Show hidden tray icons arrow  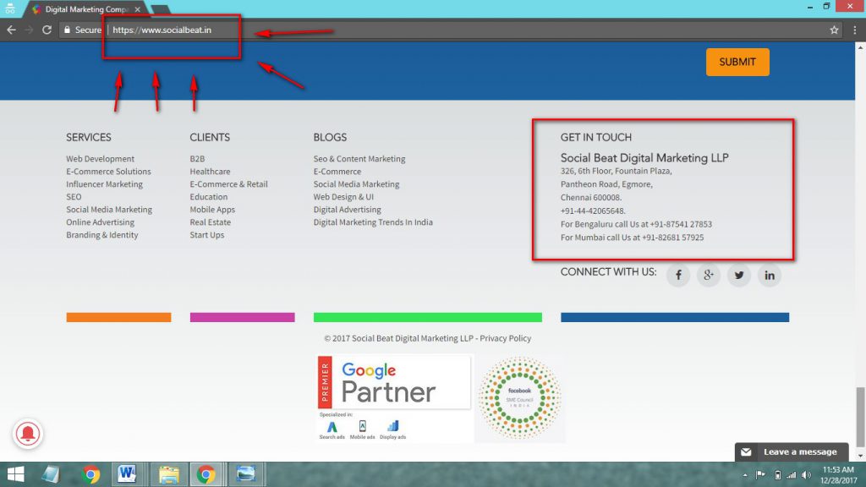click(745, 475)
